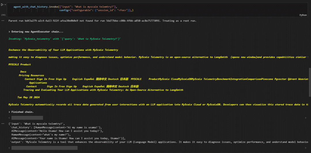Viewport: 311px width, 153px height.
Task: Select the 'Invoking: MyScale_telemetry' green line
Action: (65, 39)
